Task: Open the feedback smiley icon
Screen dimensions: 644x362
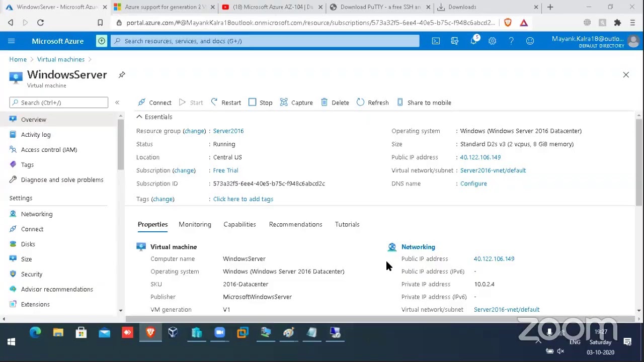Action: click(x=530, y=41)
